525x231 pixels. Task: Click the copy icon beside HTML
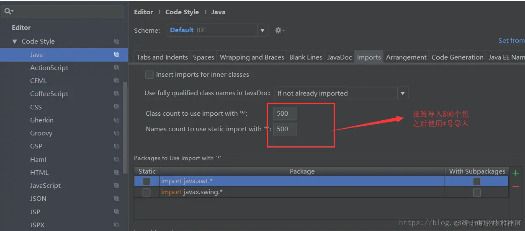(x=116, y=172)
